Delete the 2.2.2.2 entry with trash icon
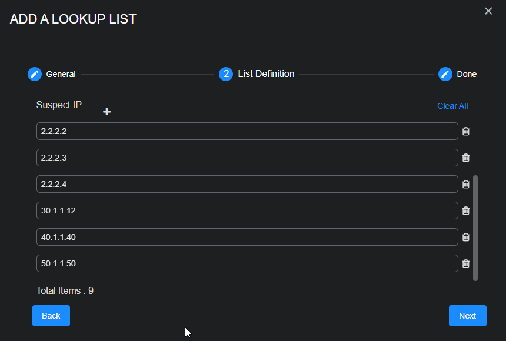 pos(466,131)
